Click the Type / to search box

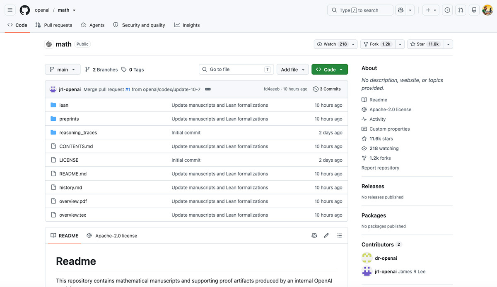360,10
